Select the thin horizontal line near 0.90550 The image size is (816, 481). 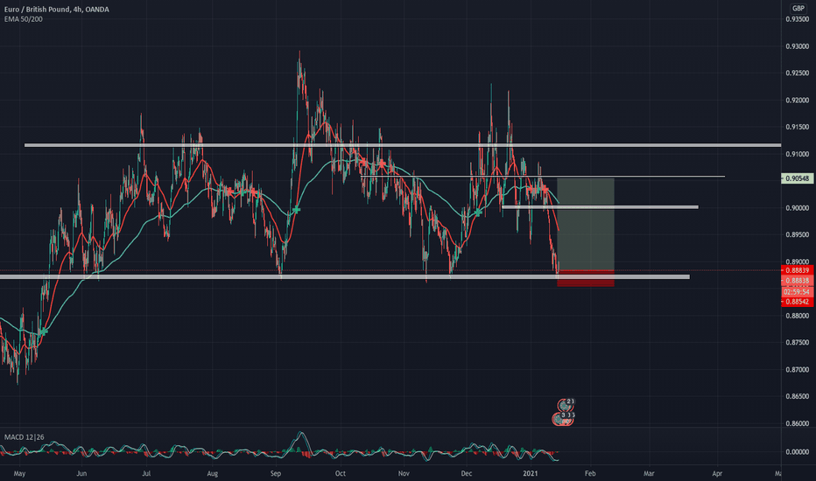click(x=542, y=177)
